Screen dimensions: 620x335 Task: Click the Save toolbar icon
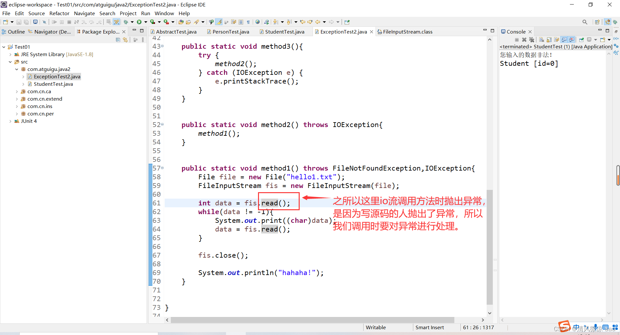19,22
